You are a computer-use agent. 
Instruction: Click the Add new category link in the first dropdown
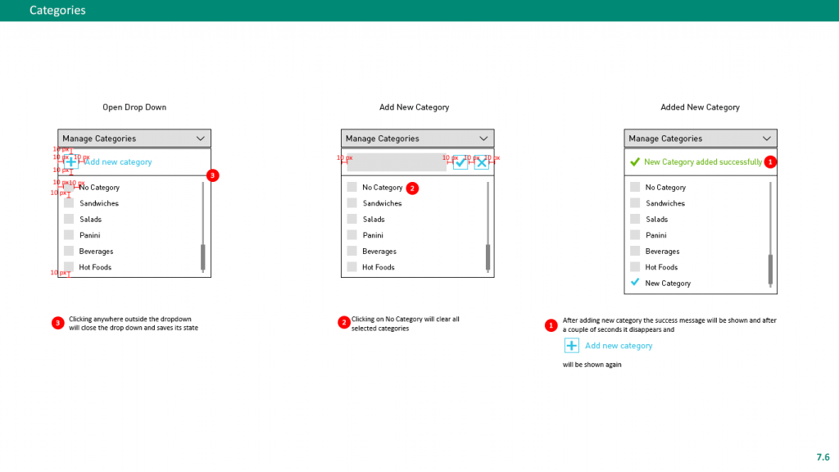point(119,162)
